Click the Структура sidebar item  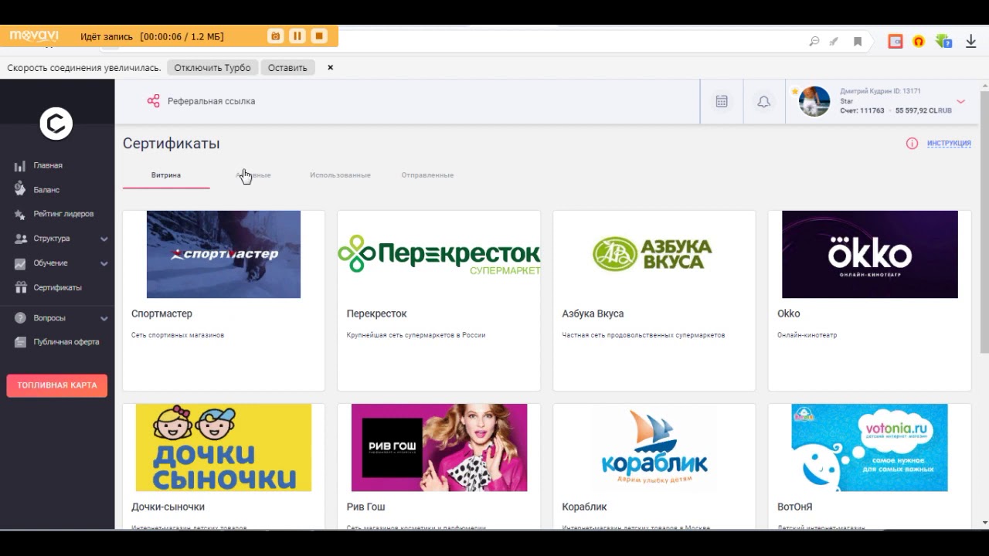(x=52, y=239)
